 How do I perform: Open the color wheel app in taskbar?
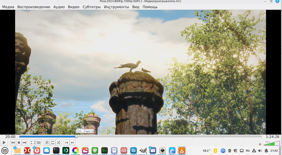click(x=76, y=151)
